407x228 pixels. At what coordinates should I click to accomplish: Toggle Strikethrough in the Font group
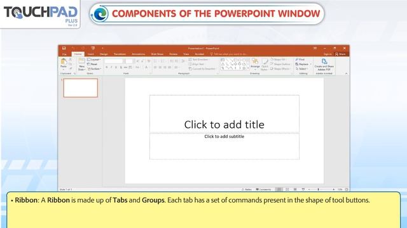point(125,68)
